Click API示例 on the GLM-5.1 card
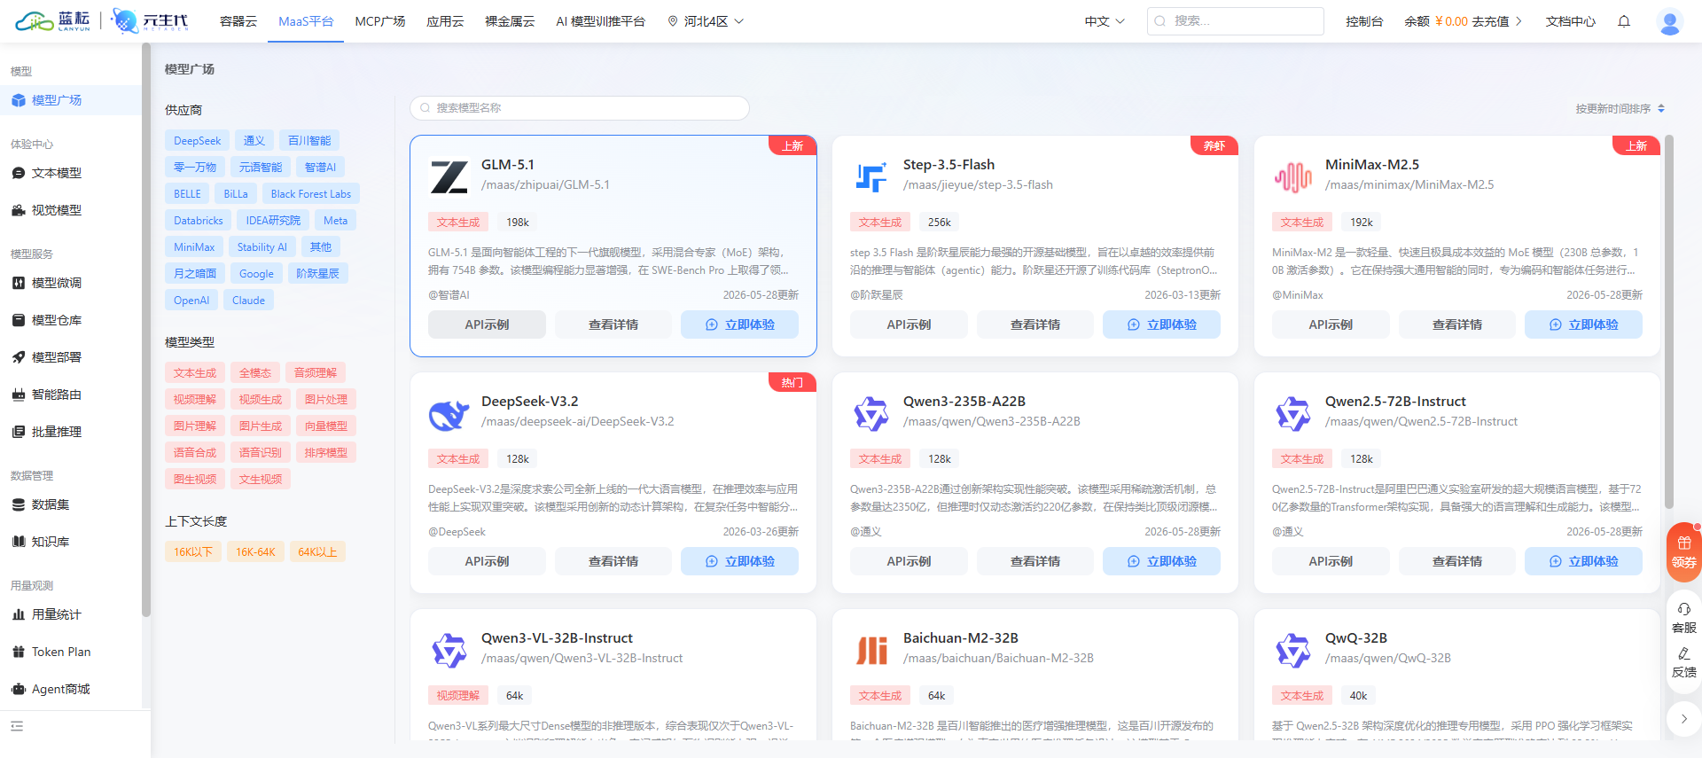 coord(487,324)
